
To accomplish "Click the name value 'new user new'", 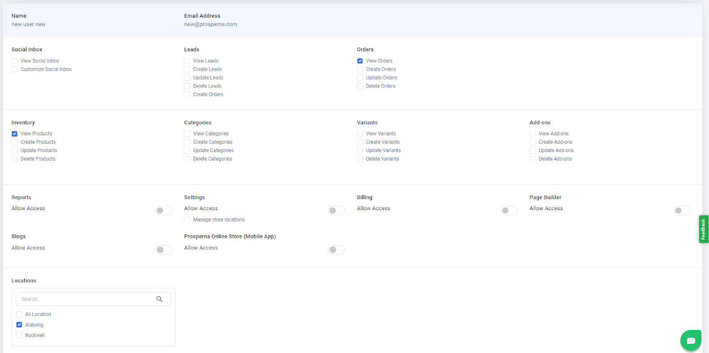I will (x=28, y=24).
